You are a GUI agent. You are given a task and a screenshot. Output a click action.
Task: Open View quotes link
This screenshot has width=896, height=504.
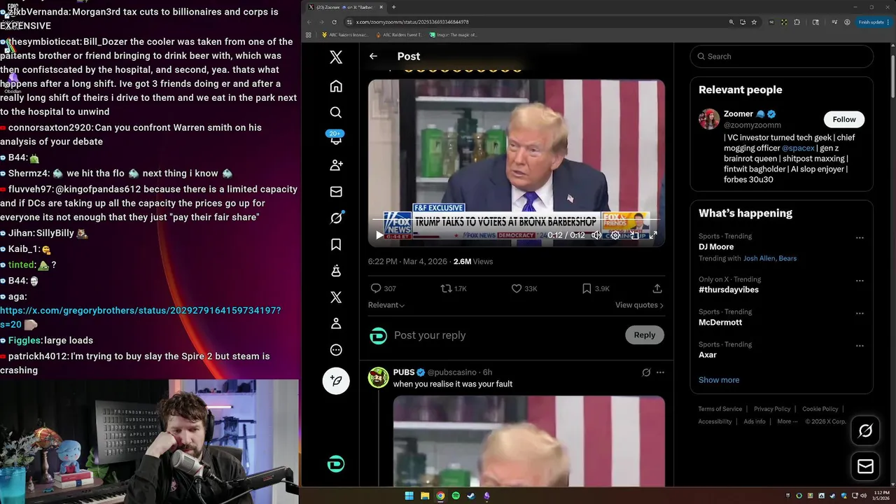coord(639,305)
